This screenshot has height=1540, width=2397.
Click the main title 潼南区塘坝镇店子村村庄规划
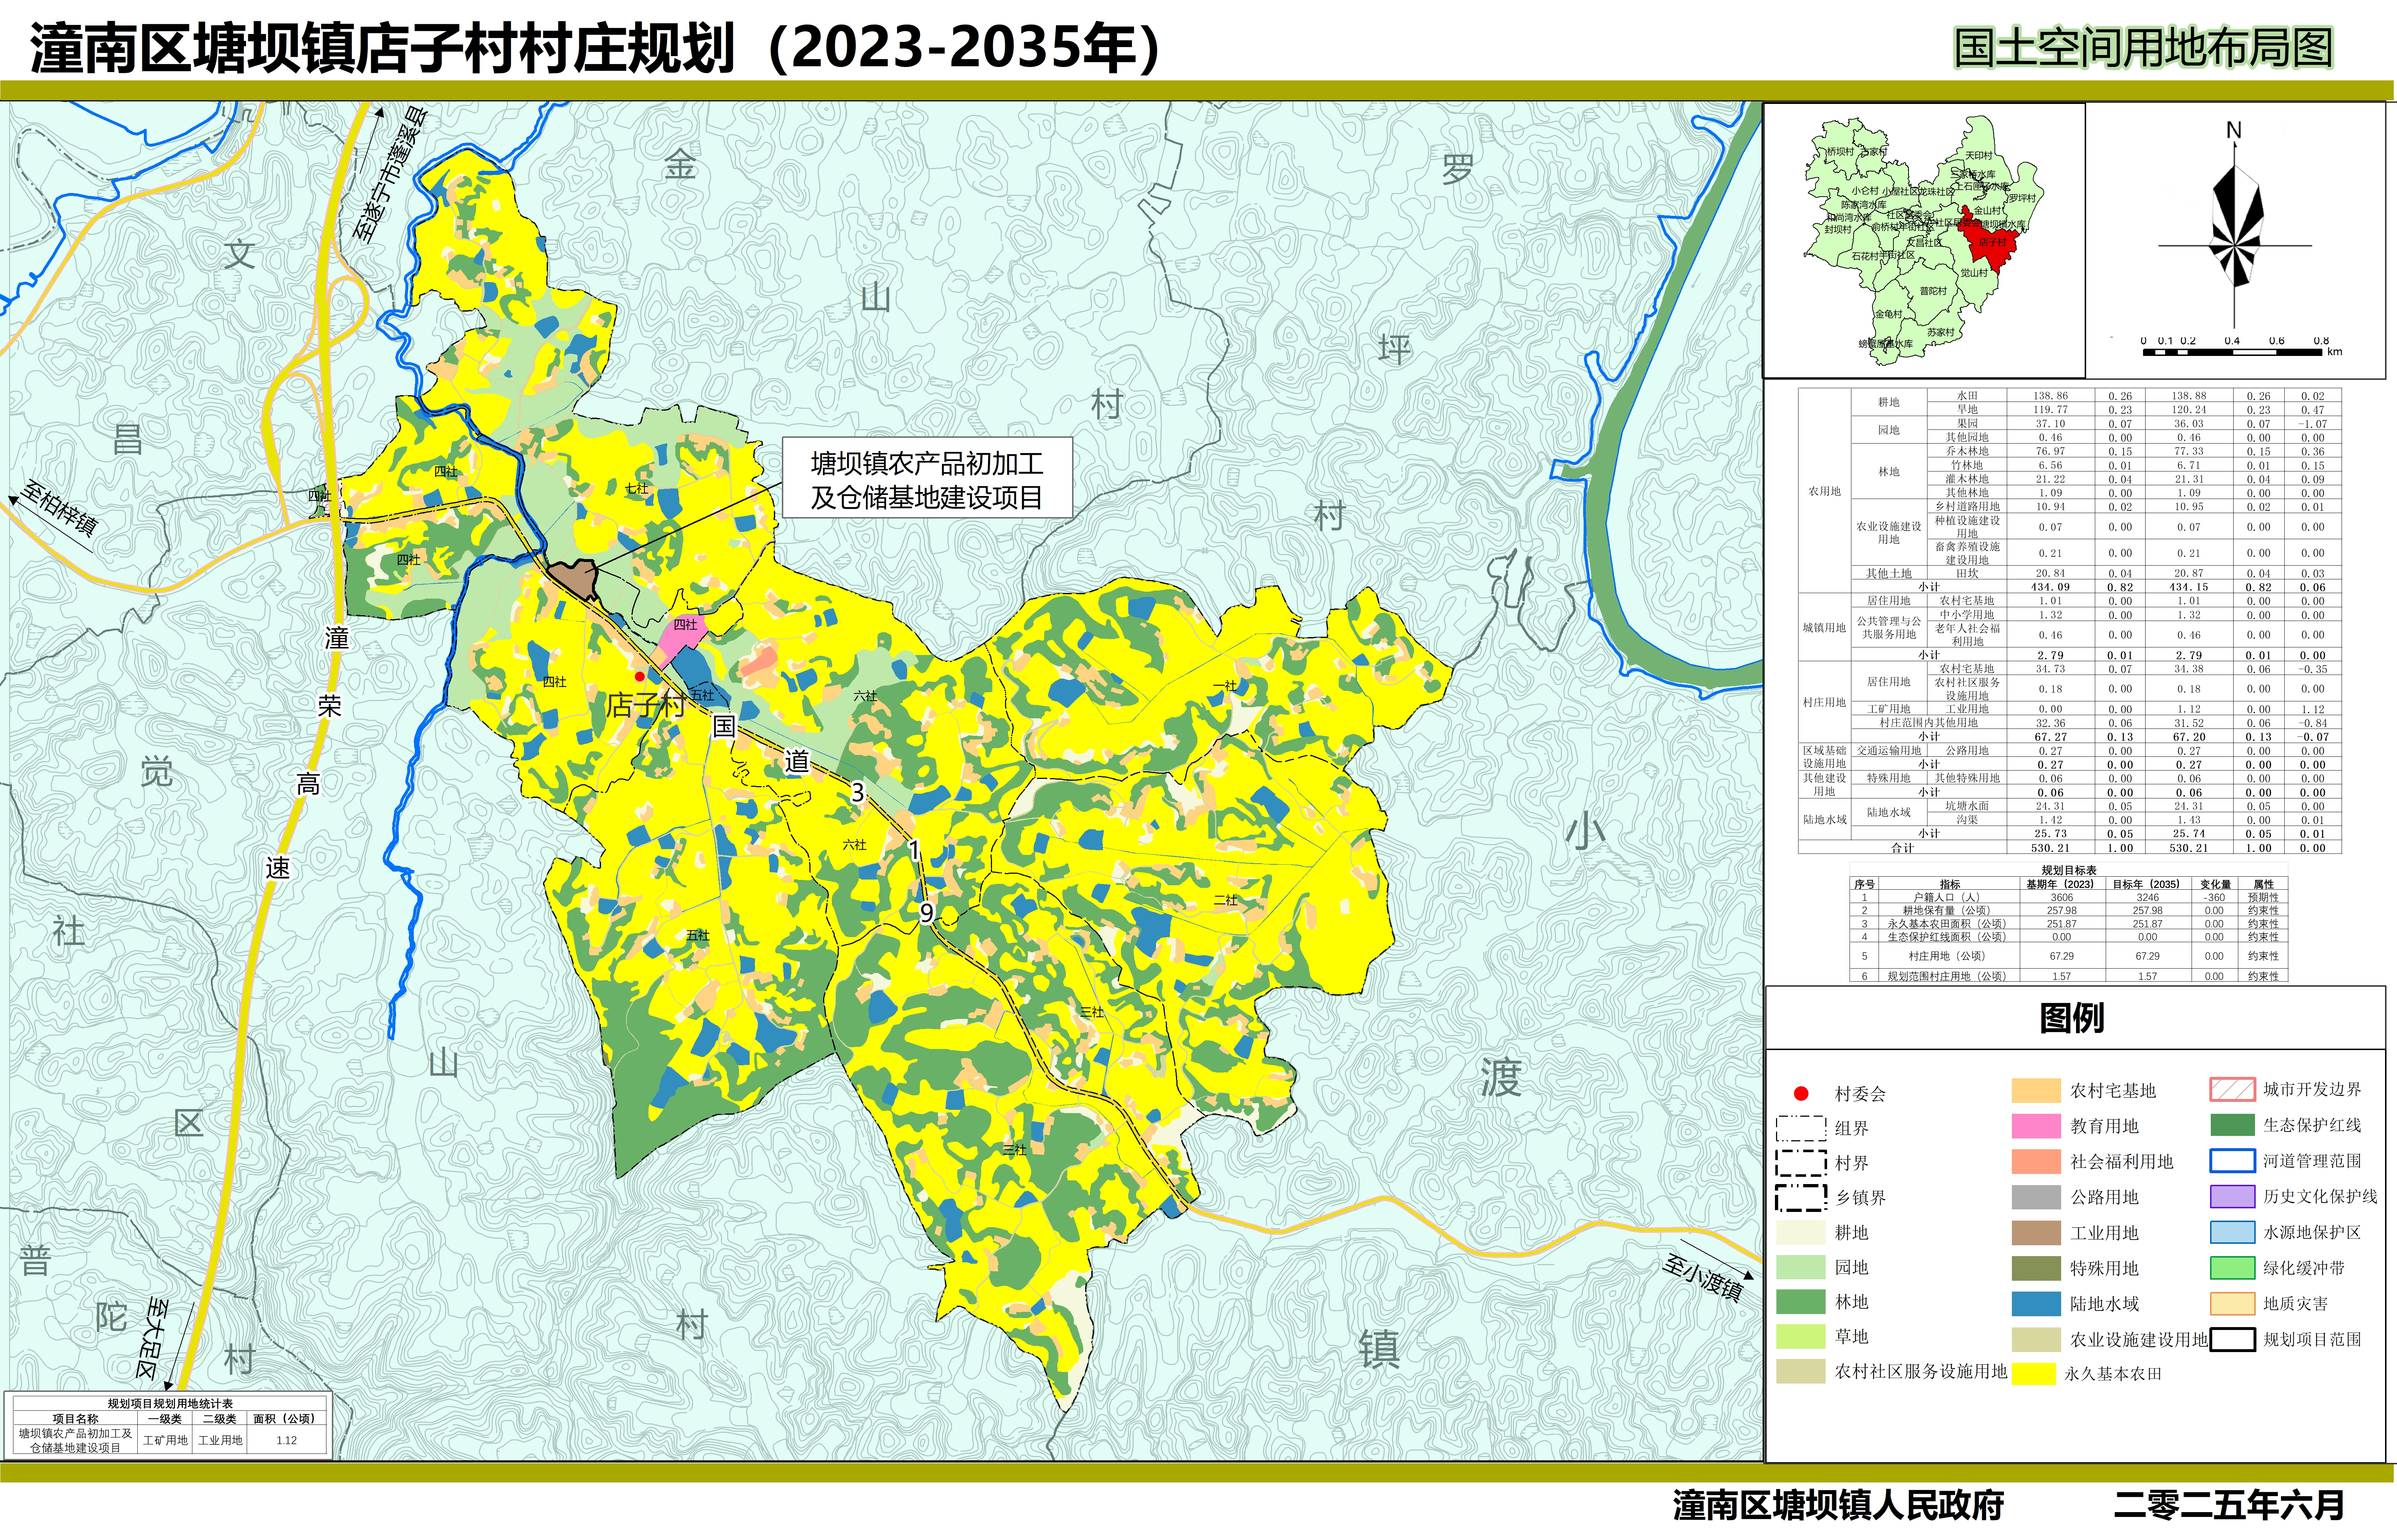(383, 48)
